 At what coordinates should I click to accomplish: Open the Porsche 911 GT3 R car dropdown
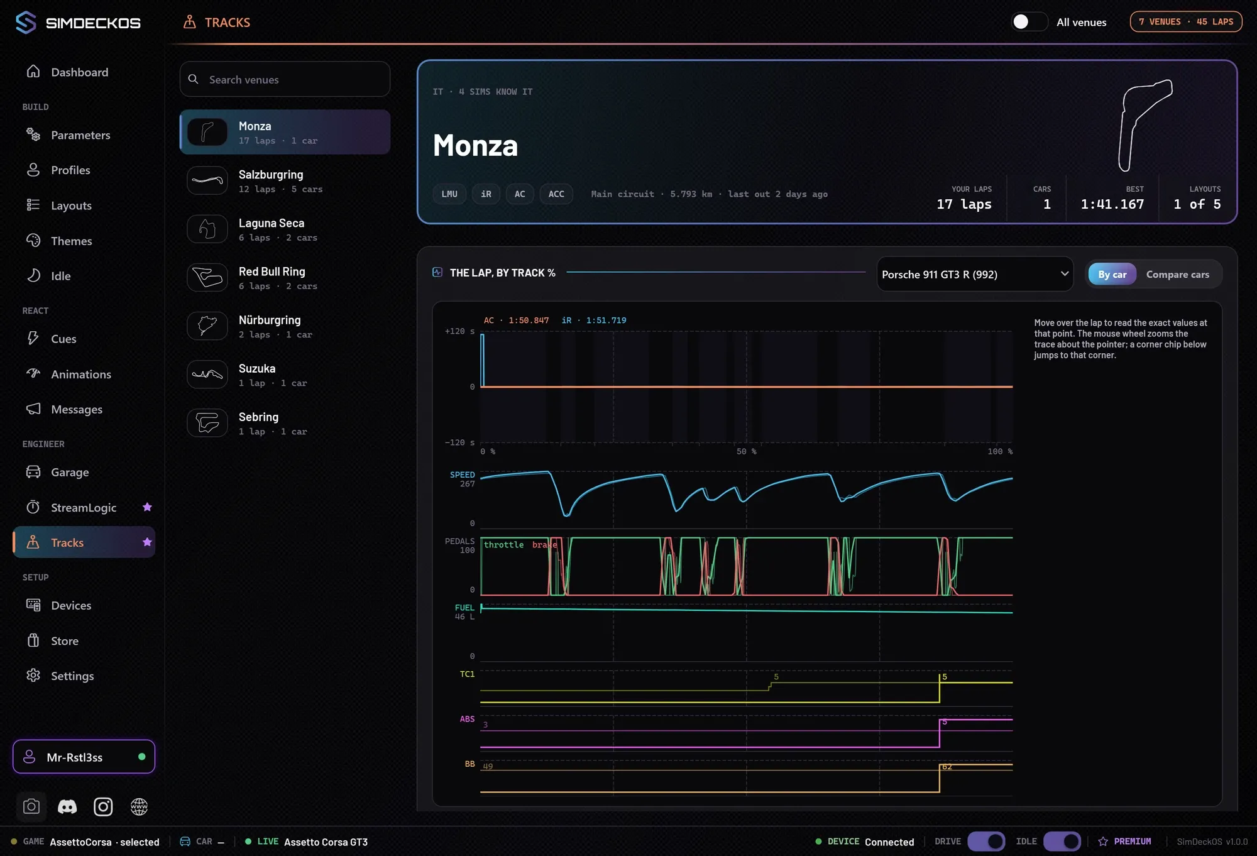pos(975,274)
